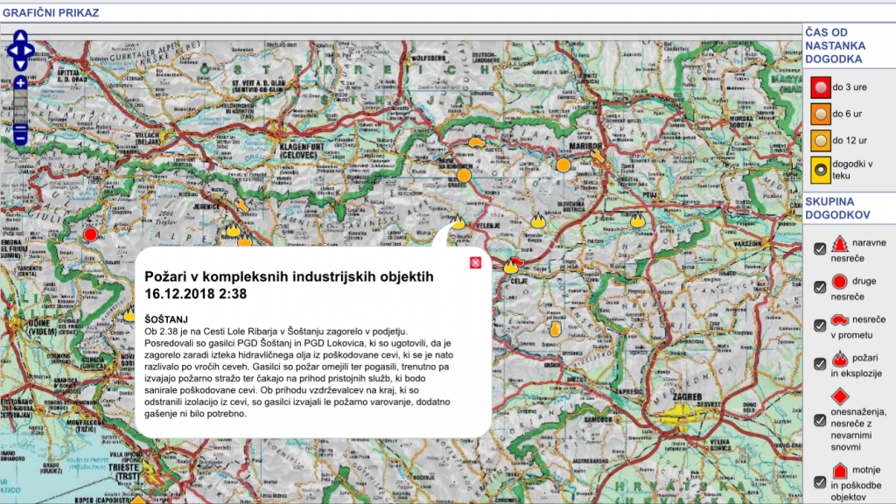896x504 pixels.
Task: Click the red circle 'druge nesreče' legend icon
Action: [839, 282]
